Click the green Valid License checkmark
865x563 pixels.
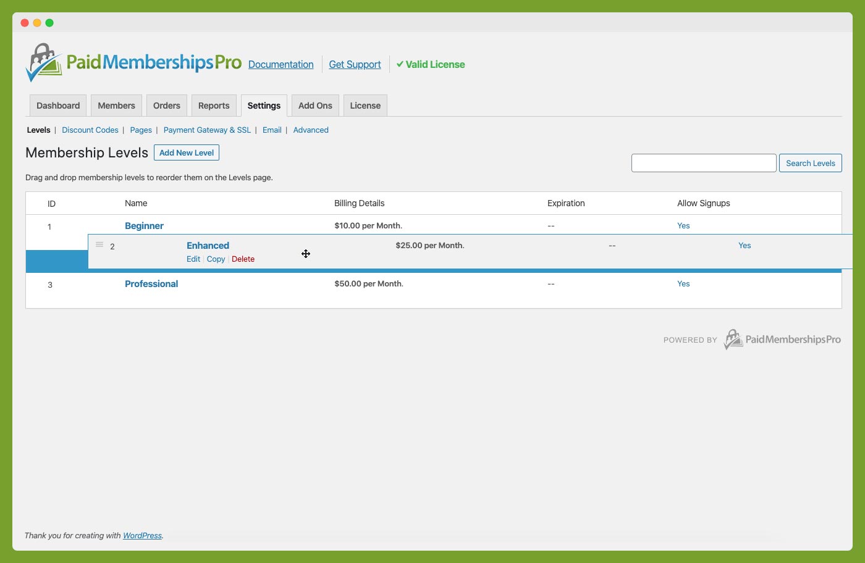(x=400, y=64)
